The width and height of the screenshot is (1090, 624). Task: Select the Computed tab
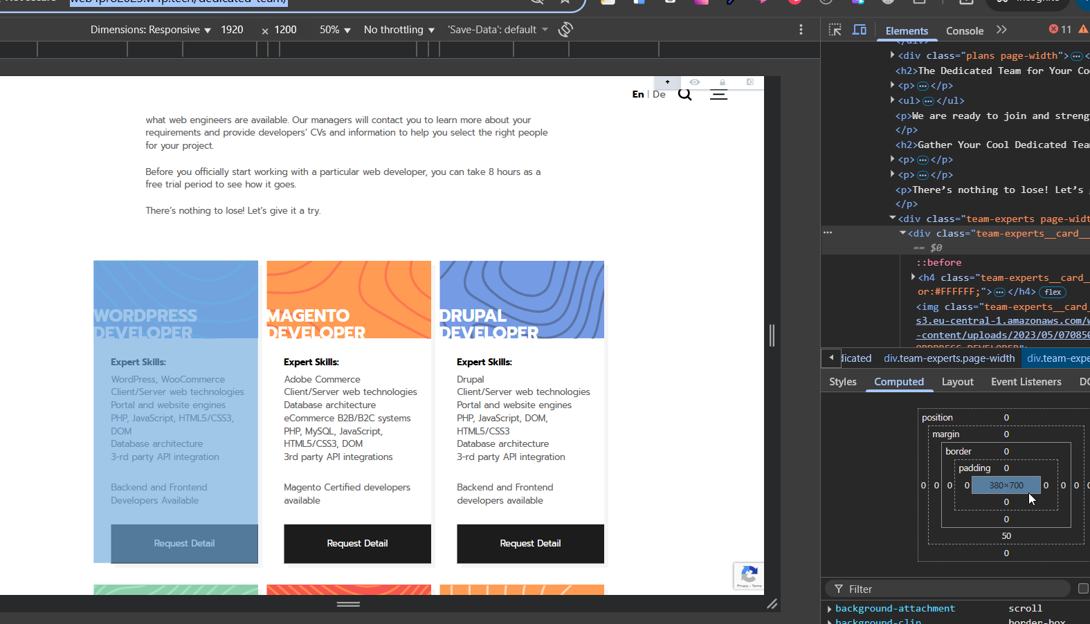[899, 382]
